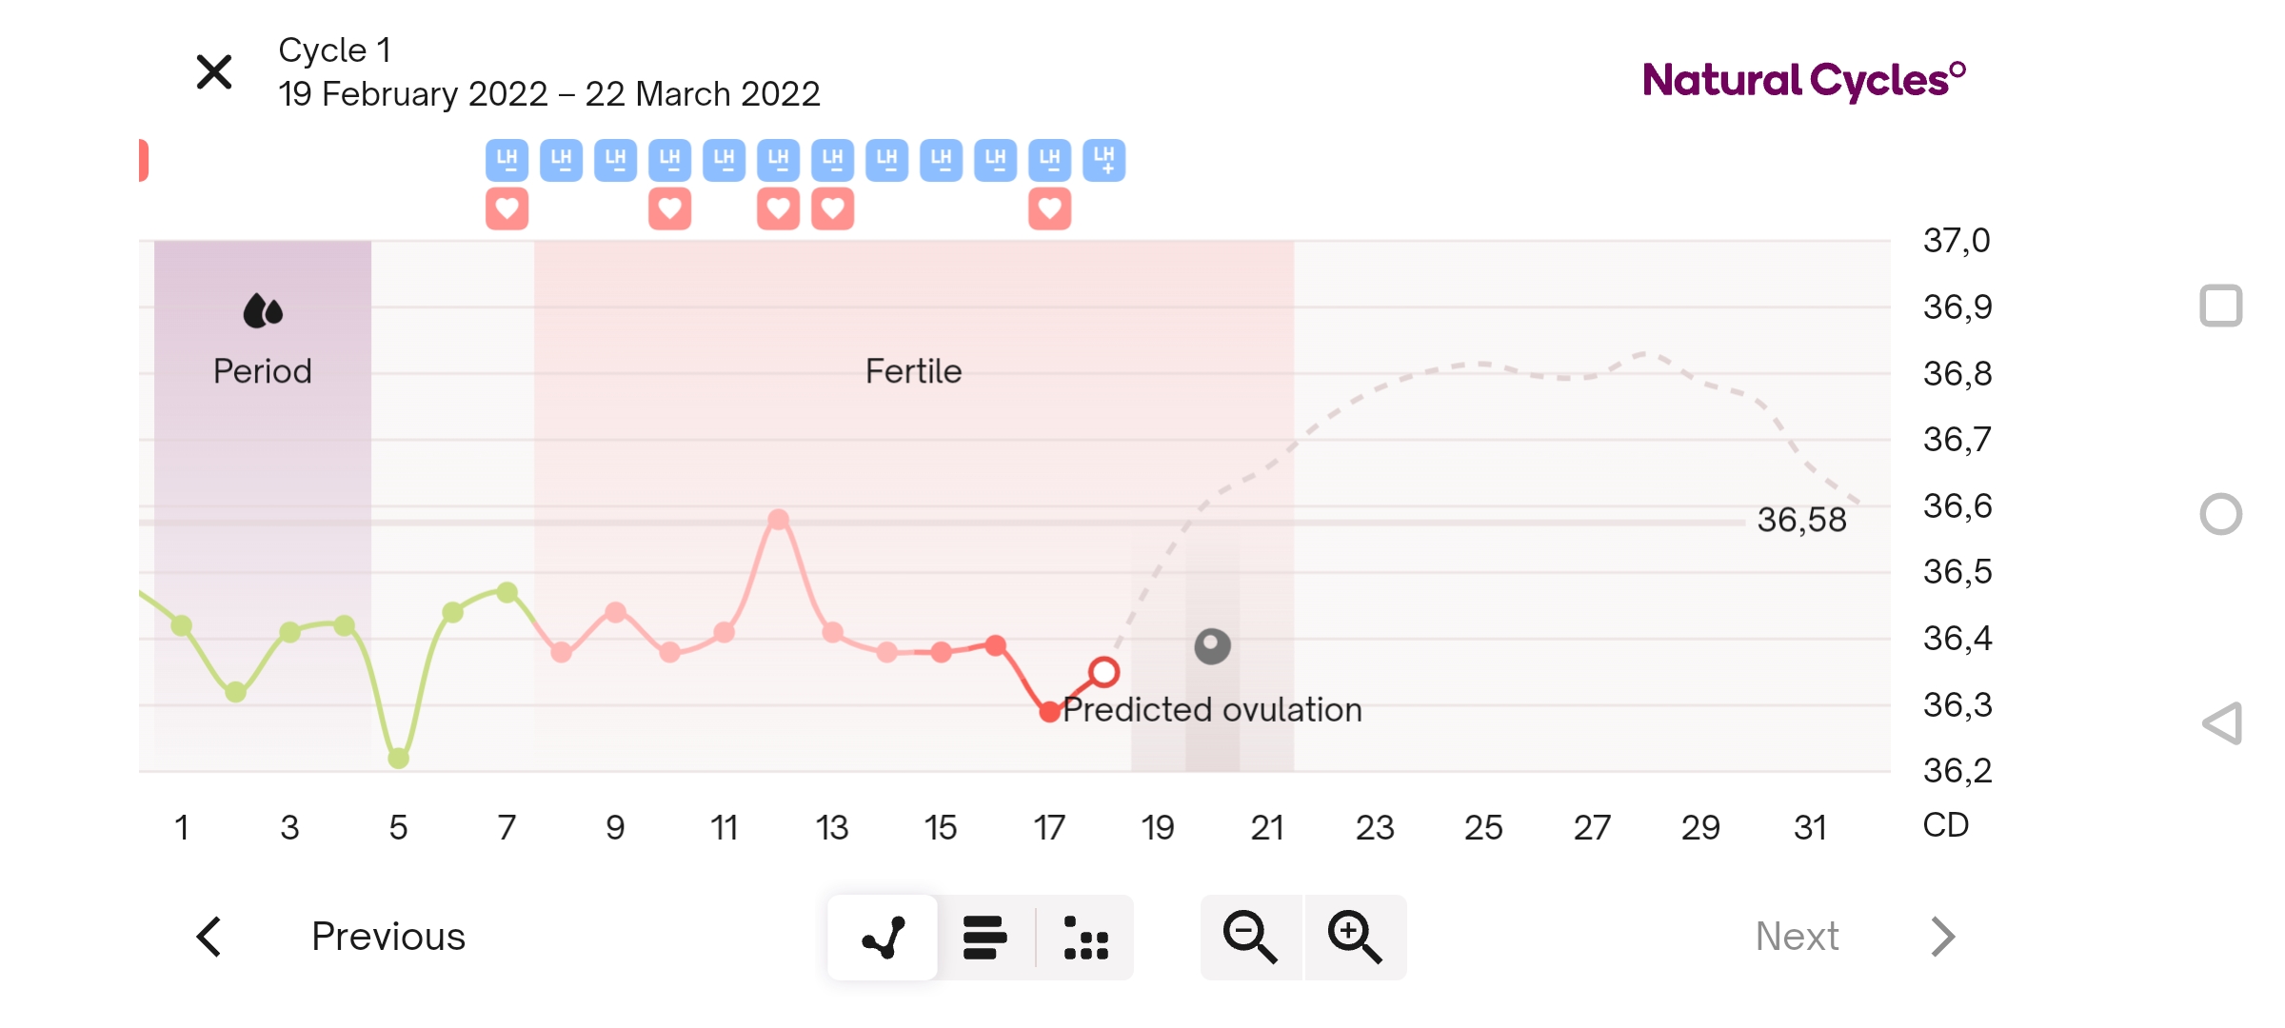Click the left chevron arrow
The width and height of the screenshot is (2285, 1028).
(209, 937)
